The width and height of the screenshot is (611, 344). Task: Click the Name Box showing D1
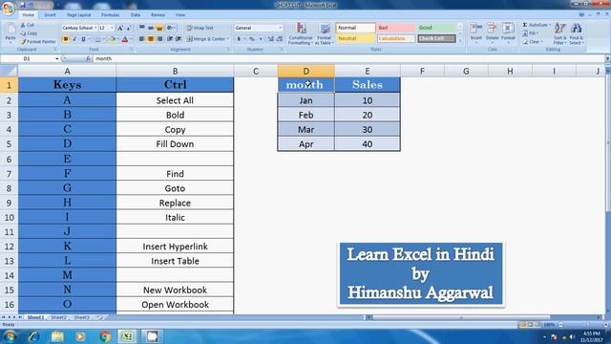click(x=30, y=58)
